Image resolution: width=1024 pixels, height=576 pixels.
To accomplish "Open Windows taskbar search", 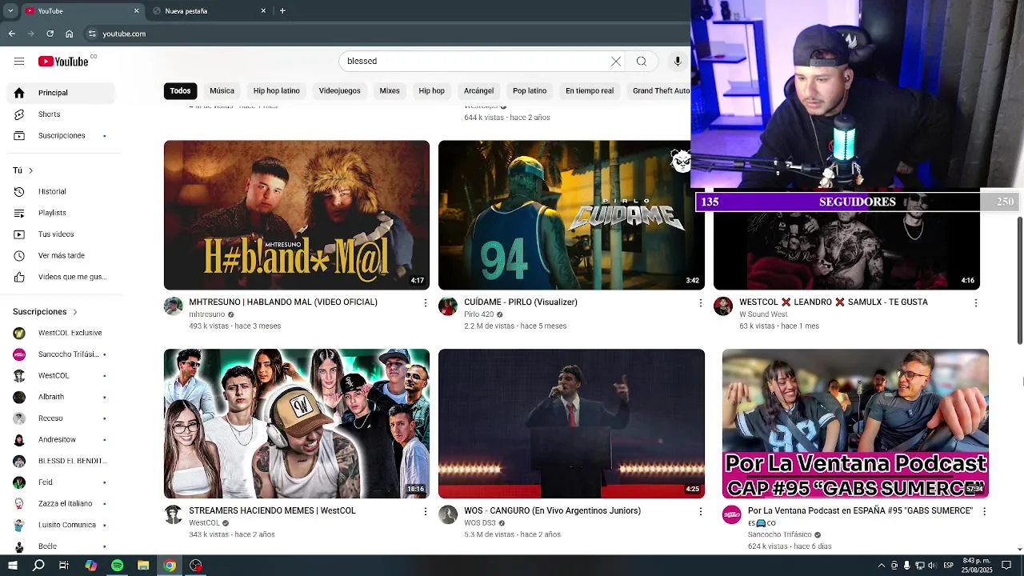I will tap(38, 566).
